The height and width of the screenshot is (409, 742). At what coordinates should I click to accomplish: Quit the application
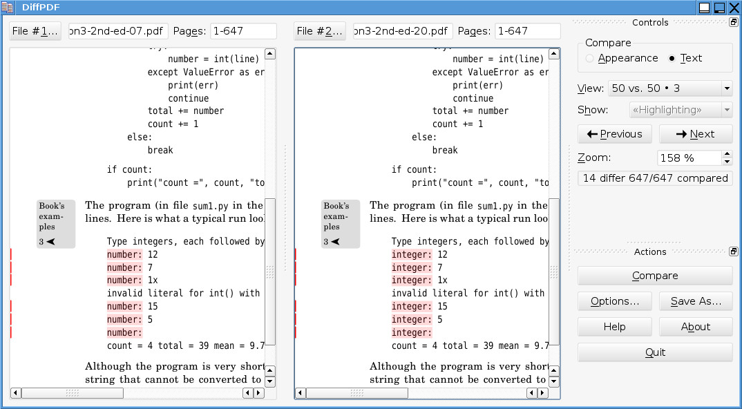[x=655, y=352]
